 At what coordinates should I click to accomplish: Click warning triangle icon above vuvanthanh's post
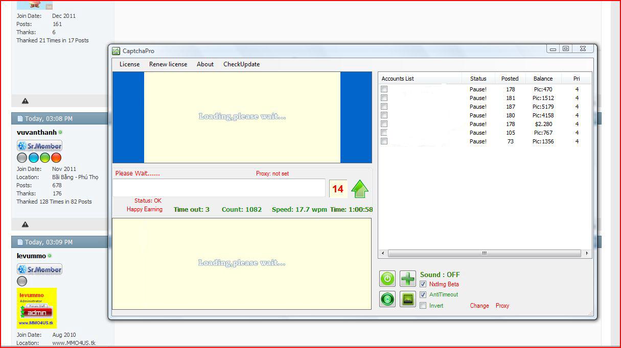25,101
